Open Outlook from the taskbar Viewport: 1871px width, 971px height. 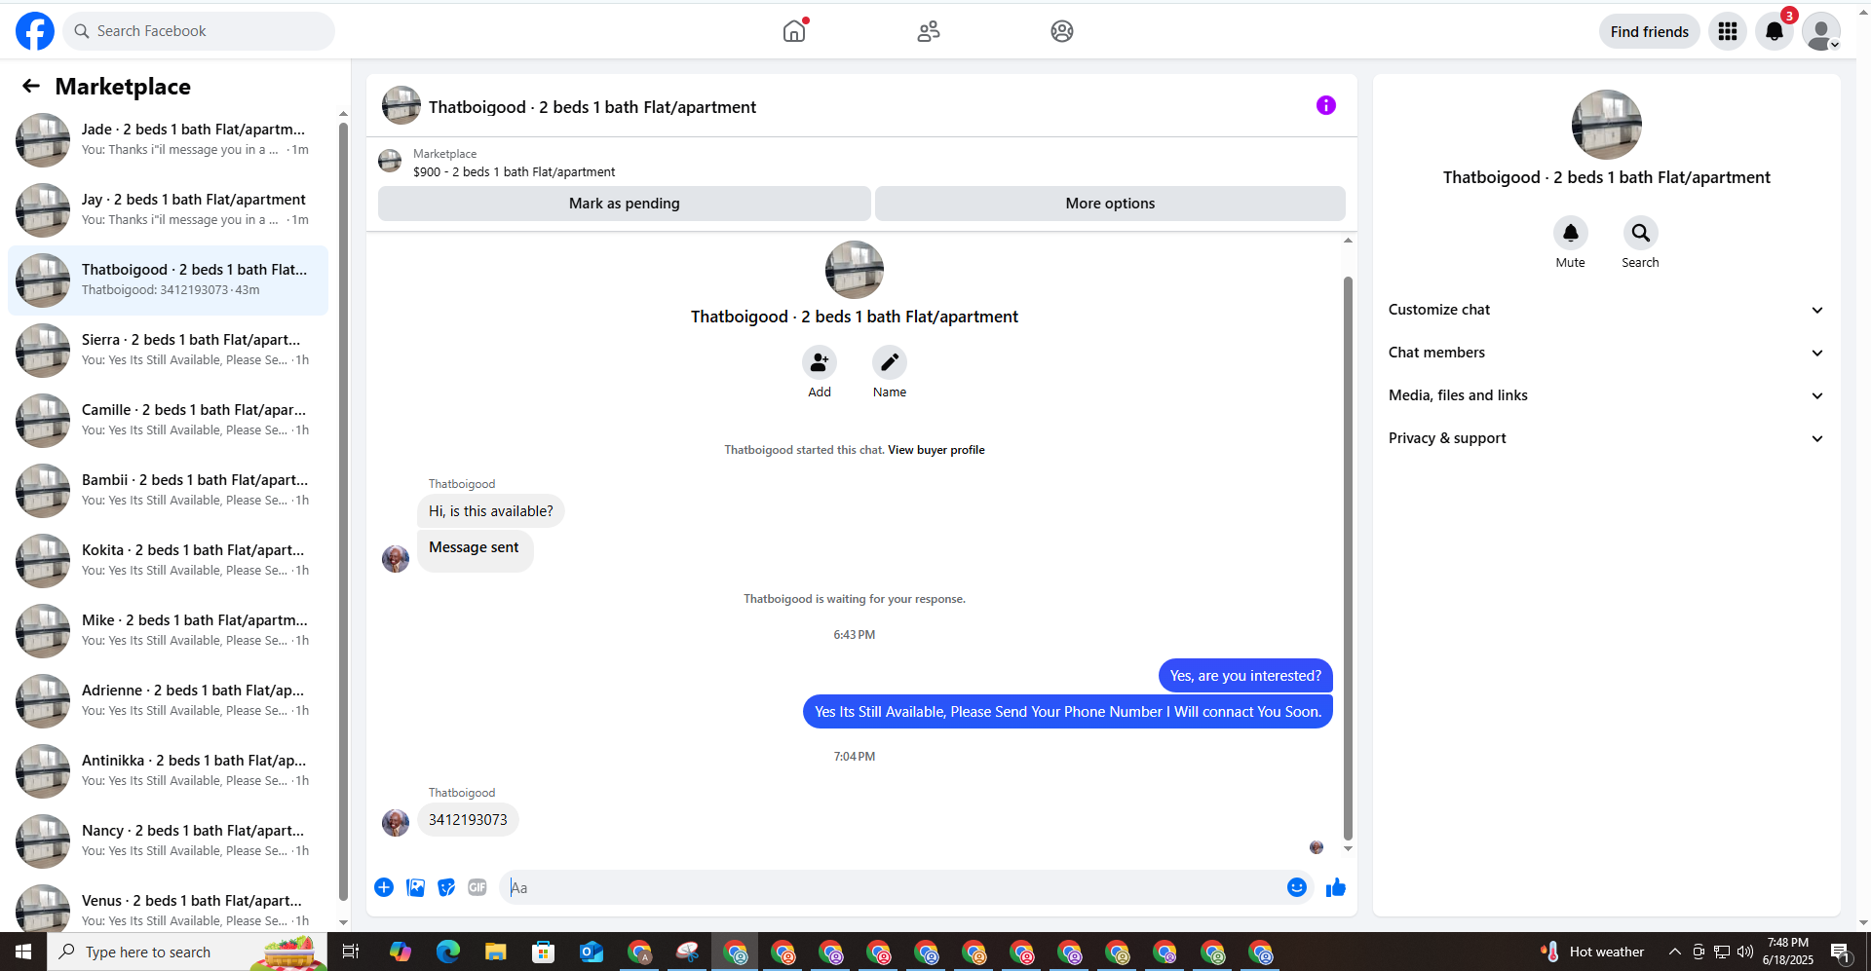click(x=592, y=952)
